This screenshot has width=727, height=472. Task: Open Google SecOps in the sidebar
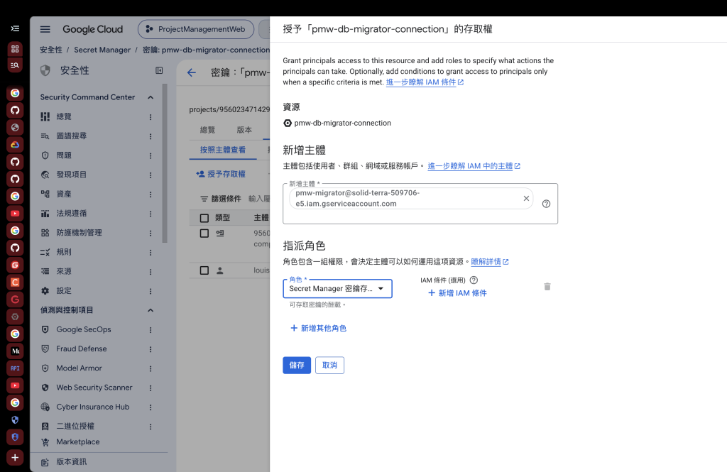84,329
